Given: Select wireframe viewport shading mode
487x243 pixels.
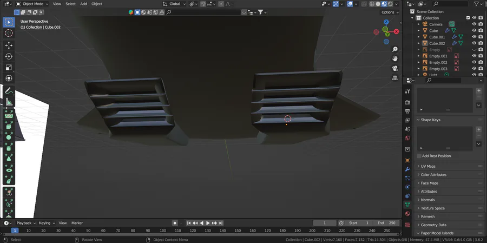Looking at the screenshot, I should coord(372,4).
